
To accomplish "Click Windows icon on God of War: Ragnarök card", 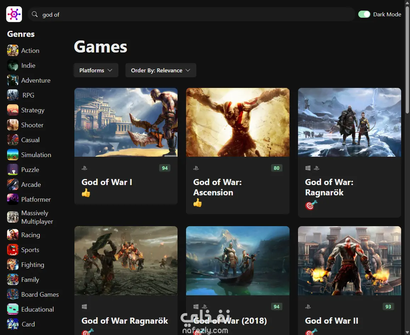I will pyautogui.click(x=308, y=168).
